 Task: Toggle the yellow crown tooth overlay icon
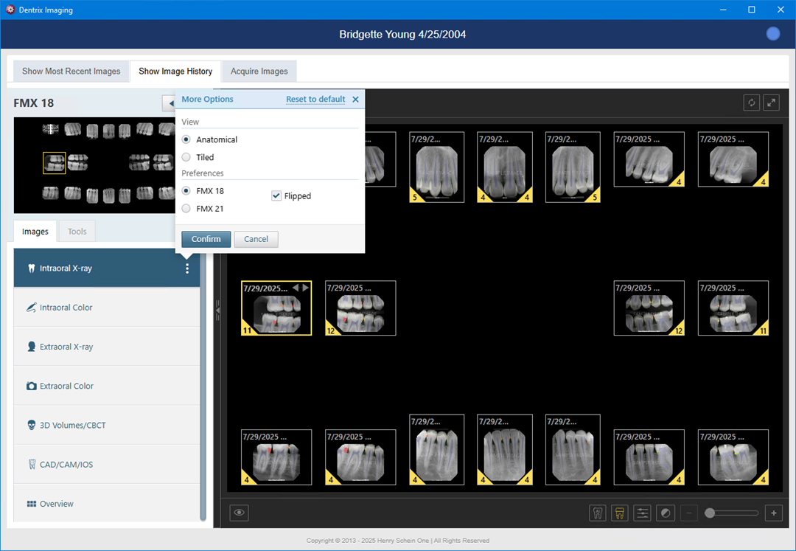click(619, 513)
